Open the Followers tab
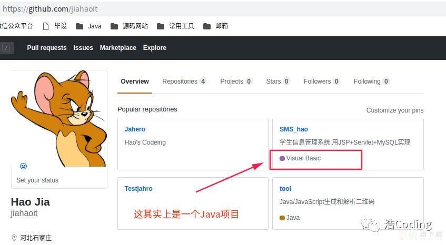This screenshot has height=245, width=446. [x=322, y=81]
